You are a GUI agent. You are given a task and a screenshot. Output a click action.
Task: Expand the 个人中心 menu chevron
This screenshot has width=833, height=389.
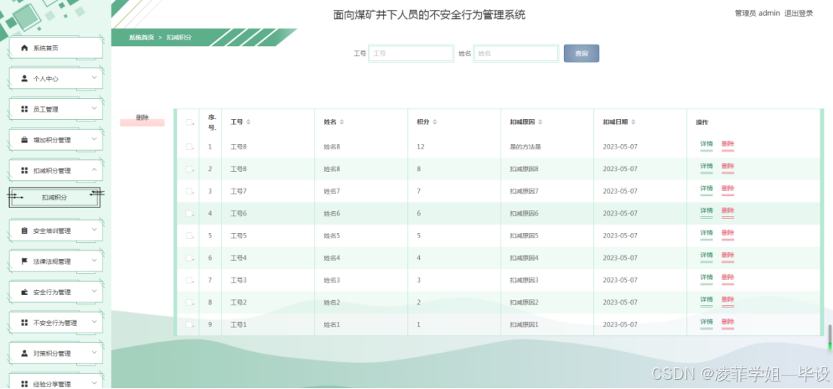94,78
